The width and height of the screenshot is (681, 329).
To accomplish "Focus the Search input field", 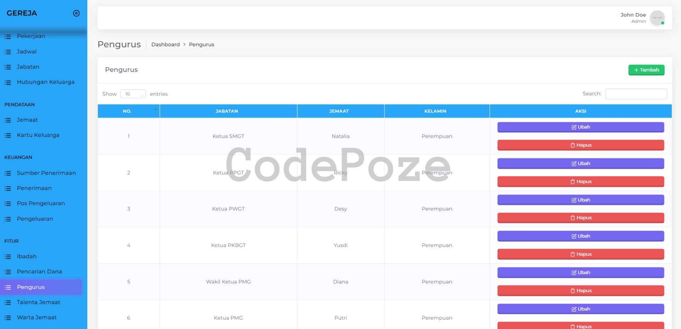I will point(636,94).
